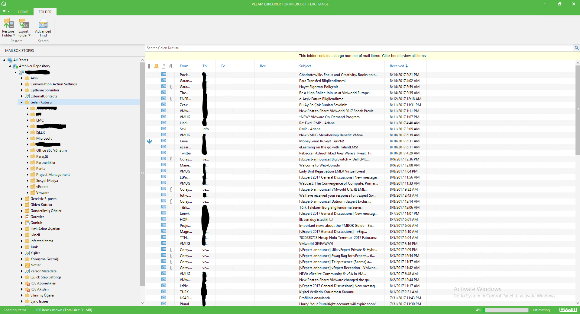Expand the Gönderilmiş Öğeler folder

[x=21, y=211]
